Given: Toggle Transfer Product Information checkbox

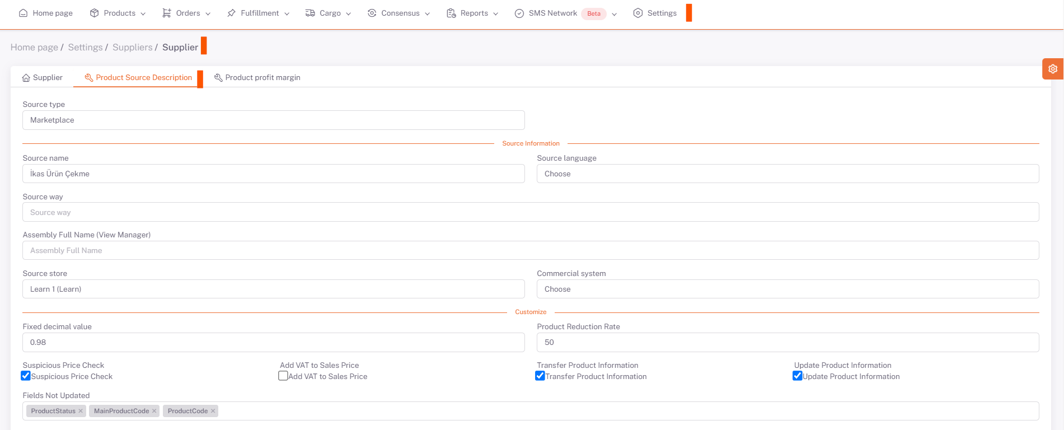Looking at the screenshot, I should point(540,376).
